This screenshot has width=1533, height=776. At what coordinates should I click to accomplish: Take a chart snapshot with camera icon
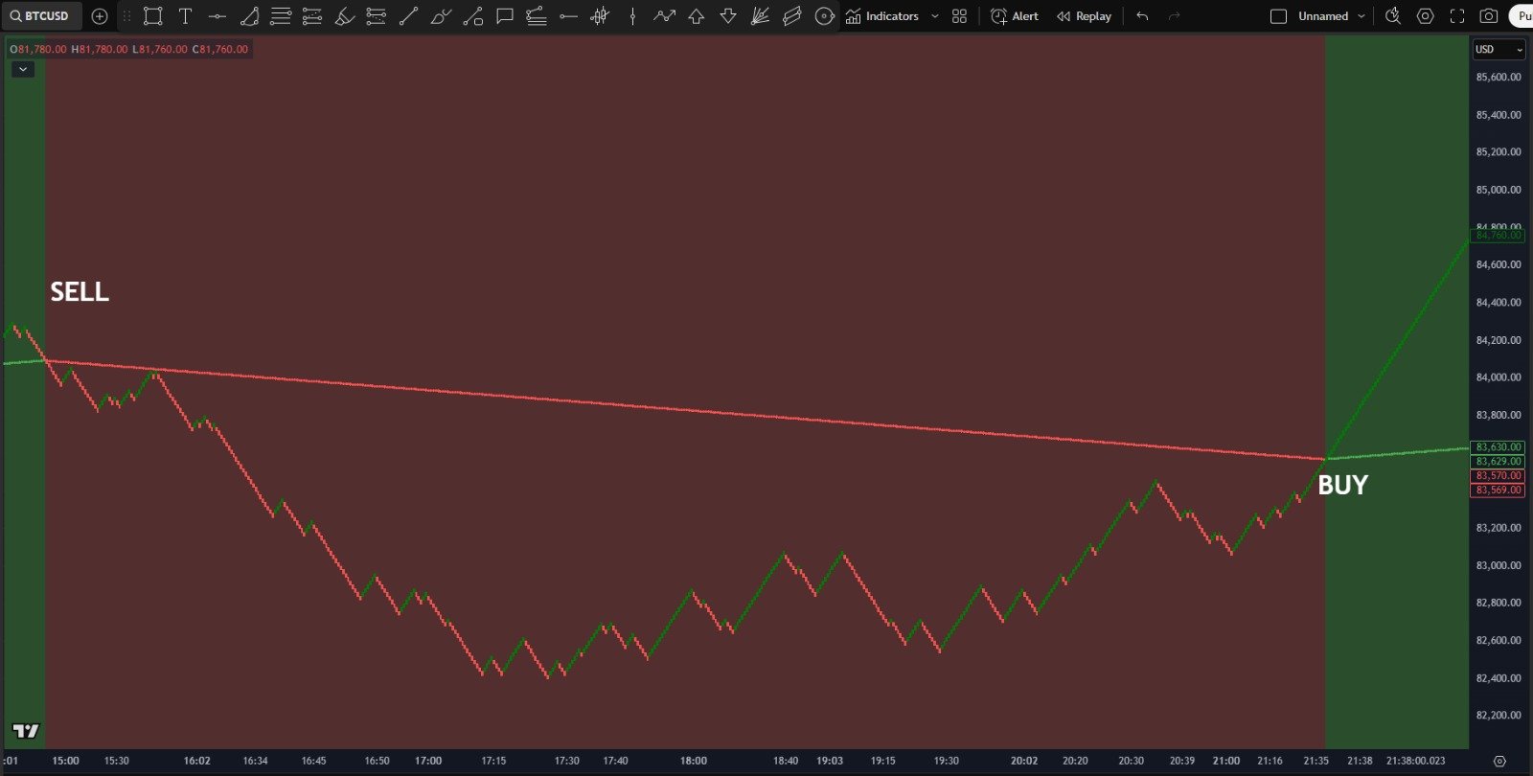tap(1488, 16)
